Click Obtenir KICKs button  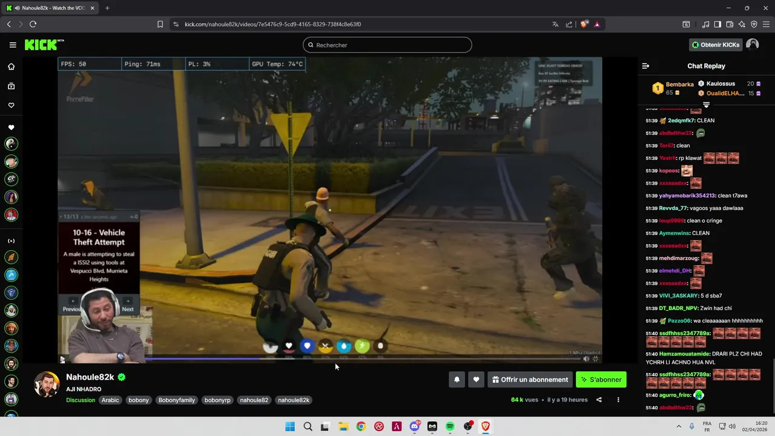tap(716, 45)
